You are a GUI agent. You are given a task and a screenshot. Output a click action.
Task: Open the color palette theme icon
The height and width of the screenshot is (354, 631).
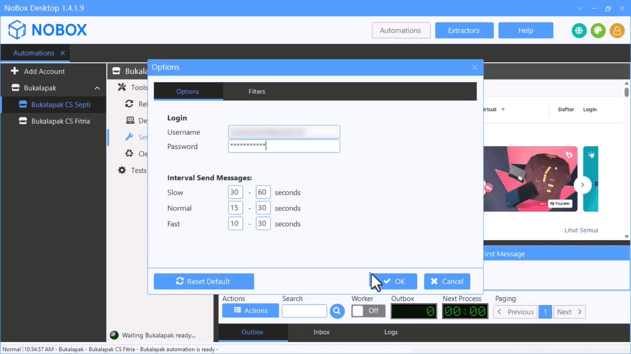(598, 30)
